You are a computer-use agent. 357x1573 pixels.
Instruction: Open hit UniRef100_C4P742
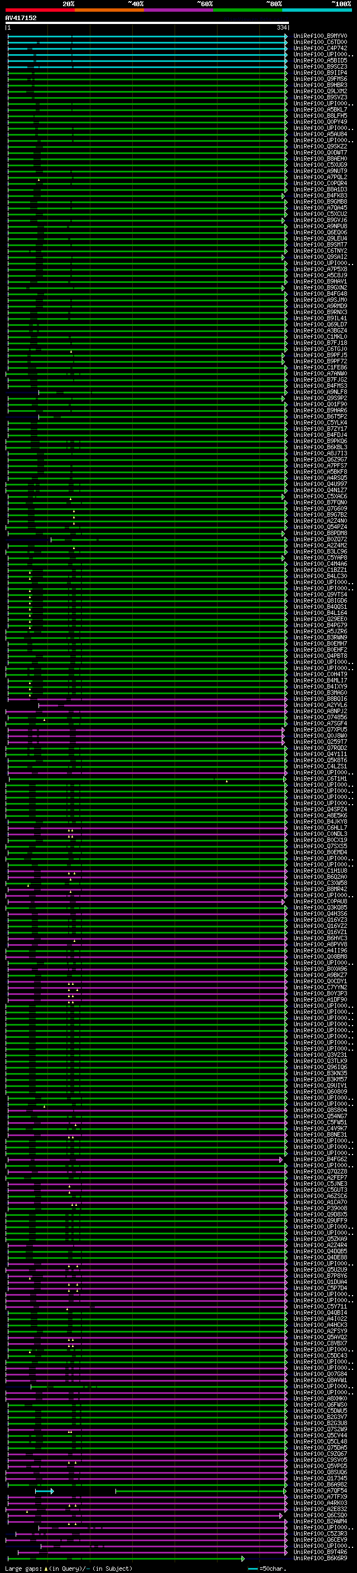[x=320, y=48]
